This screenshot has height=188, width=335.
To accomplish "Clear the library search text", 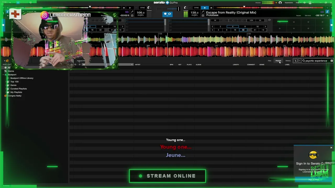I will (332, 61).
